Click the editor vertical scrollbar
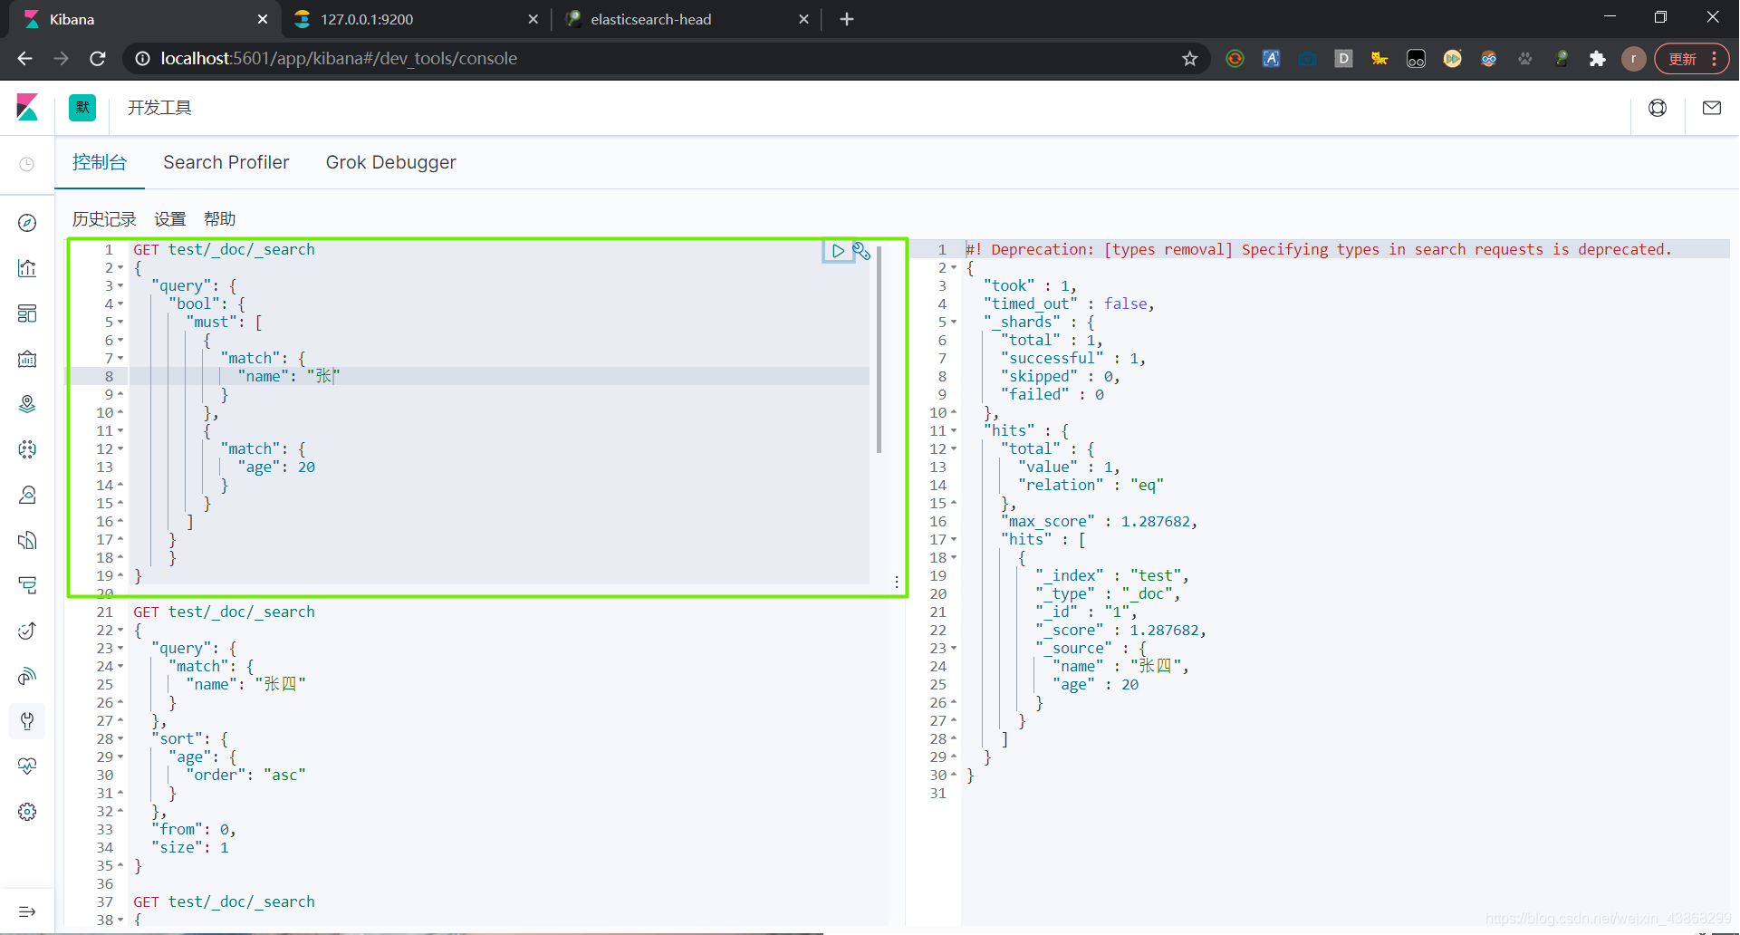1740x935 pixels. (x=879, y=349)
